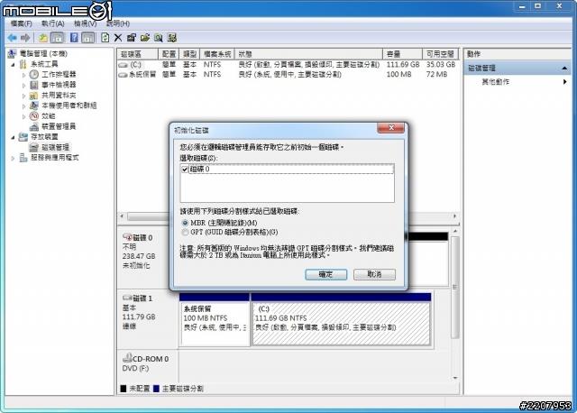
Task: Click the 111.69 GB capacity cell
Action: [403, 64]
